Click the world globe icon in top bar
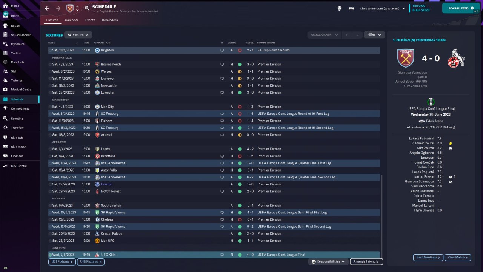Screen dimensions: 483x272 pos(340,8)
